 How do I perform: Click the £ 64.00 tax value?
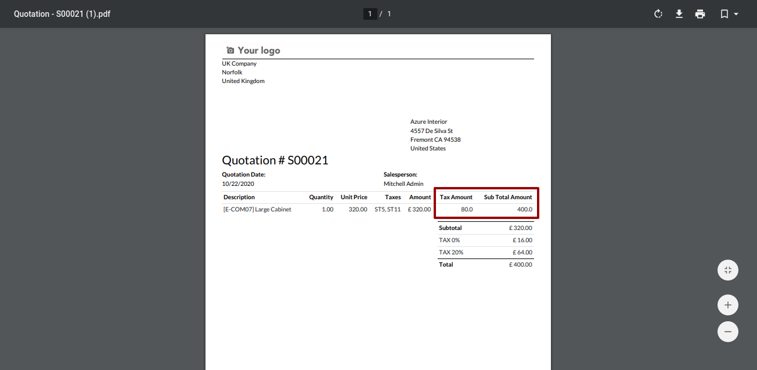click(522, 253)
